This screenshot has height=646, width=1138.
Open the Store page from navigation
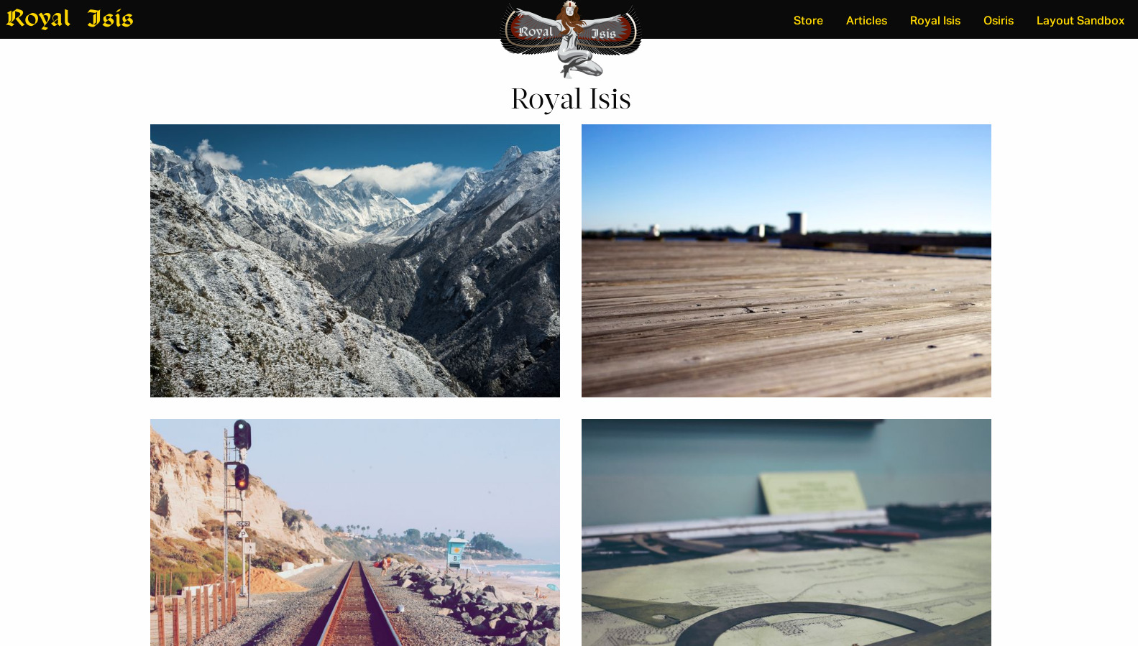click(x=808, y=20)
